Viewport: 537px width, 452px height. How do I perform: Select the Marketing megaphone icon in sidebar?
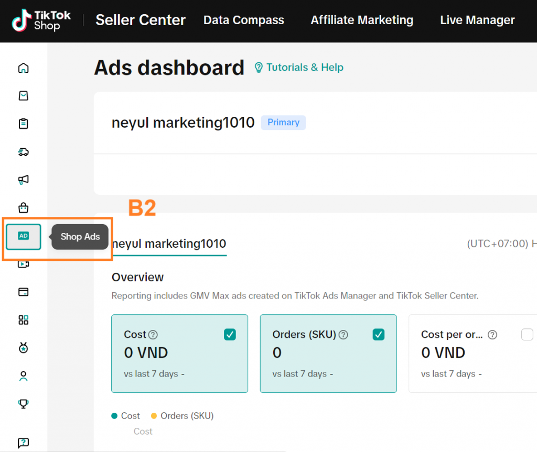coord(23,180)
